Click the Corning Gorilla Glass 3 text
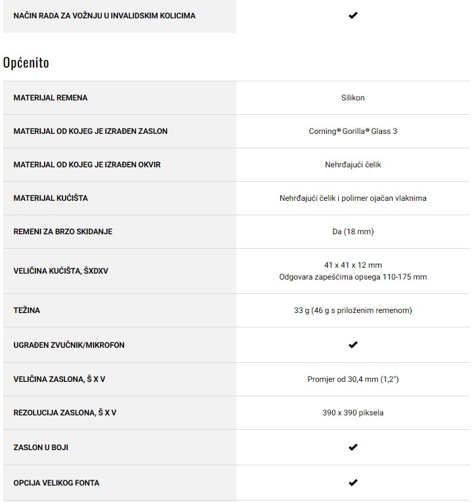The height and width of the screenshot is (502, 474). [x=353, y=131]
